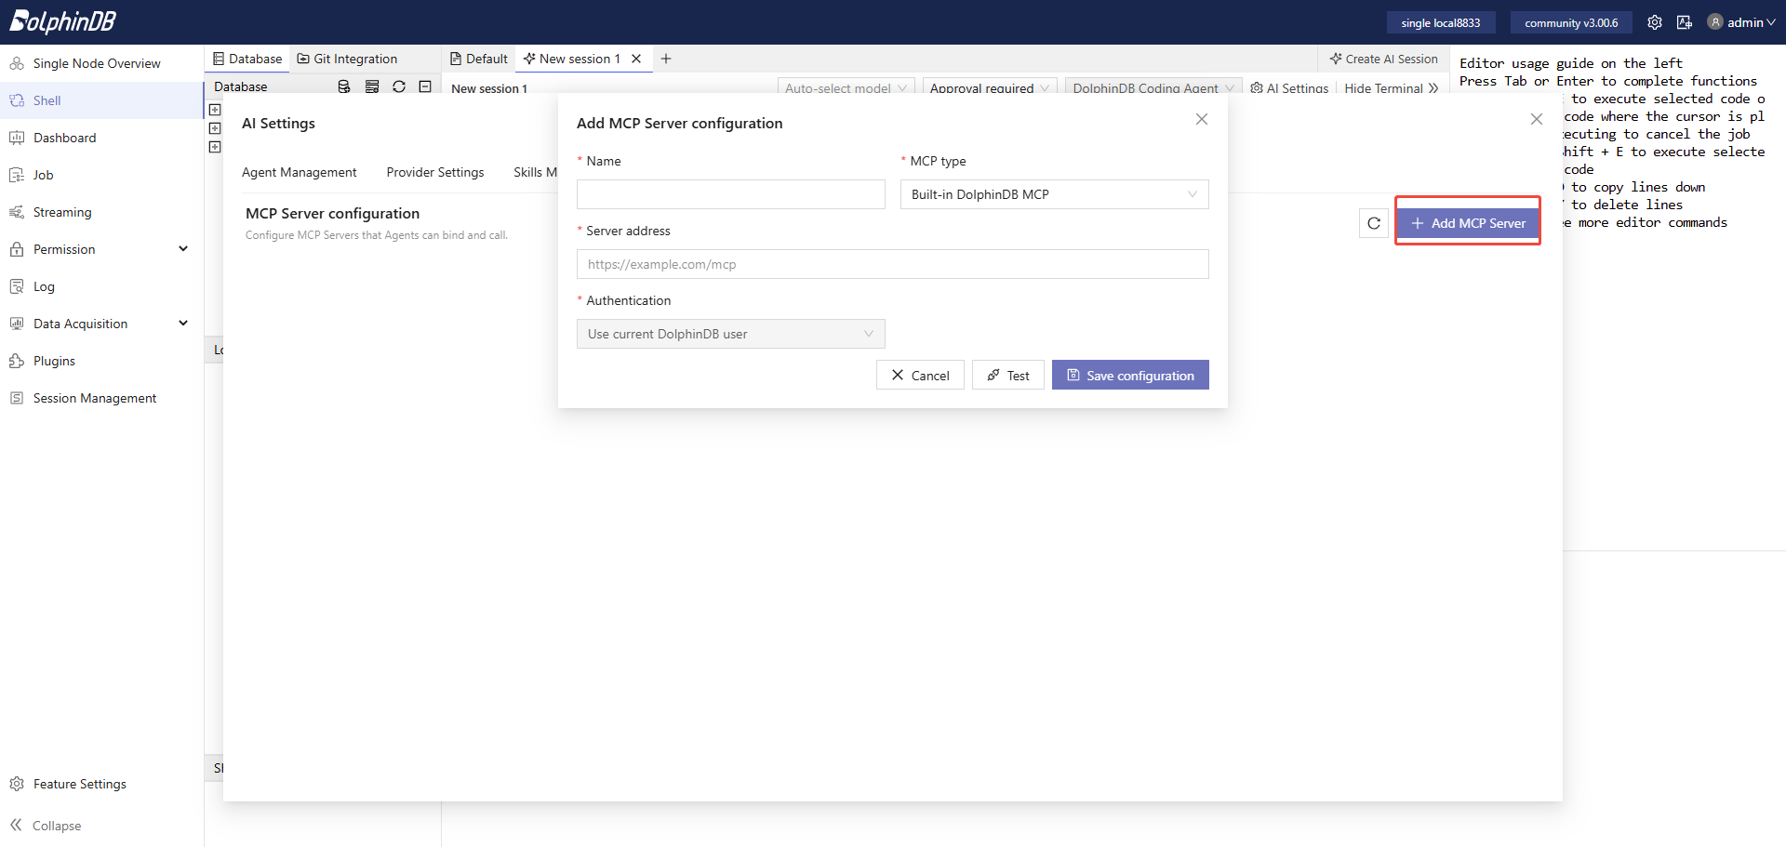Screen dimensions: 1786x847
Task: Save the MCP configuration
Action: click(1130, 375)
